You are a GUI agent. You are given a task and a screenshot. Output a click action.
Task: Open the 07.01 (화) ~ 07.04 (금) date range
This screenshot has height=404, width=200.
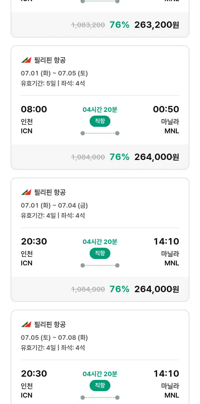[54, 205]
